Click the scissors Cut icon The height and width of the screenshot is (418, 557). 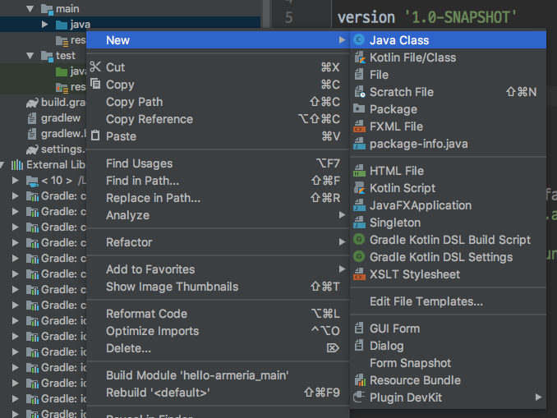pos(95,67)
